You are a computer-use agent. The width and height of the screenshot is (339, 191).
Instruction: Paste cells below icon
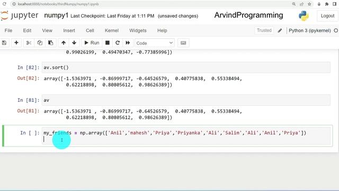click(x=51, y=43)
